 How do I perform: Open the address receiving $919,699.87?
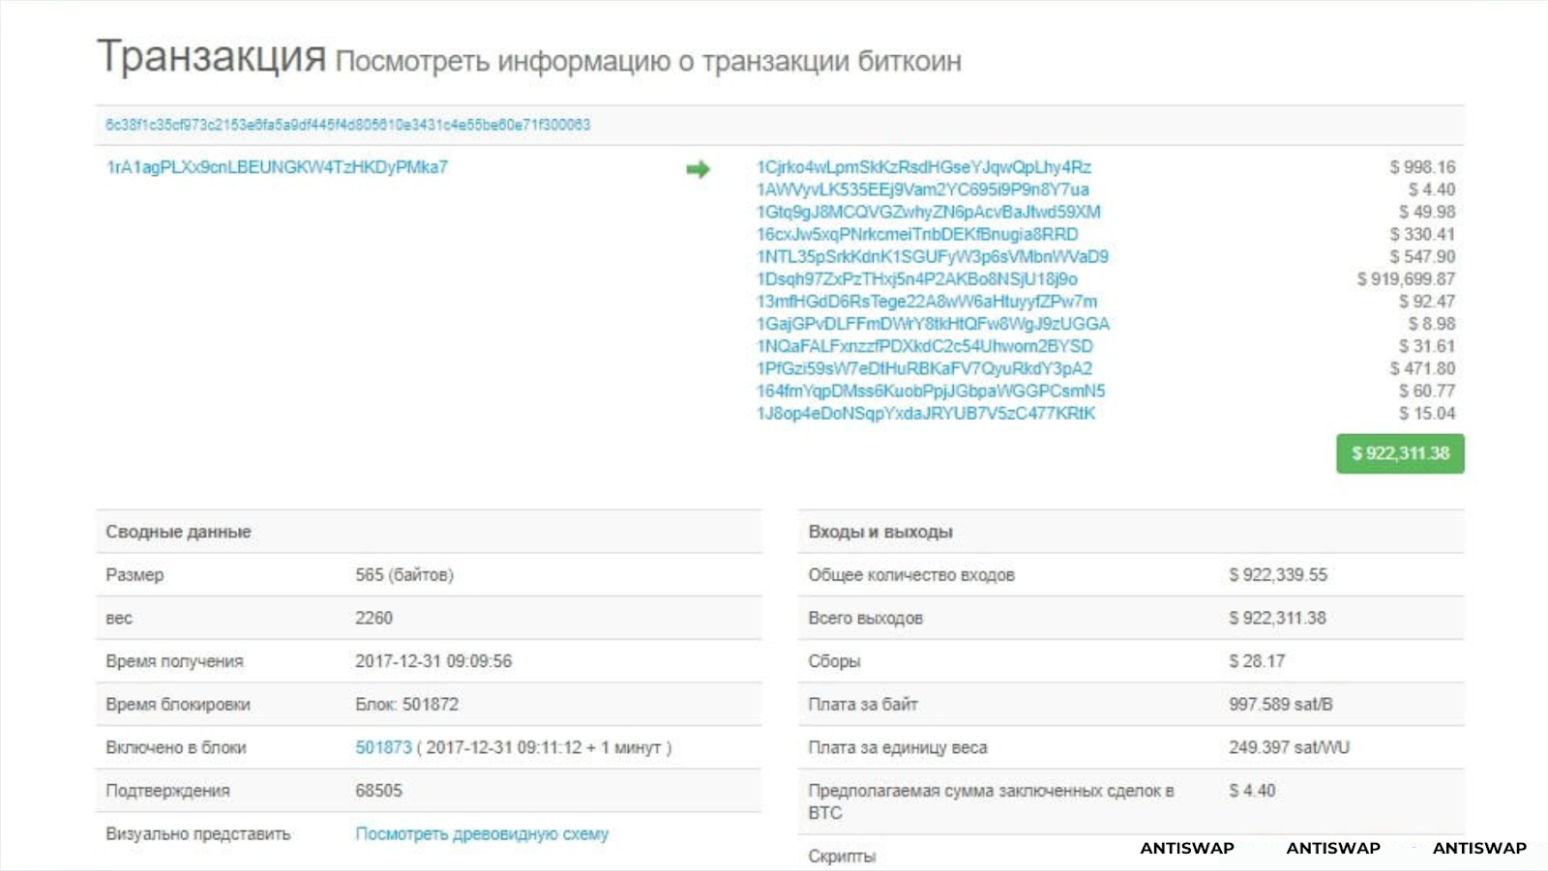[x=916, y=278]
